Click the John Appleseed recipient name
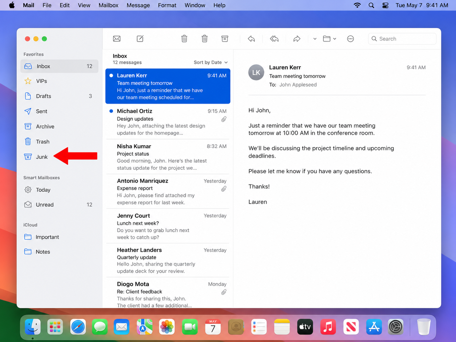 pyautogui.click(x=298, y=85)
